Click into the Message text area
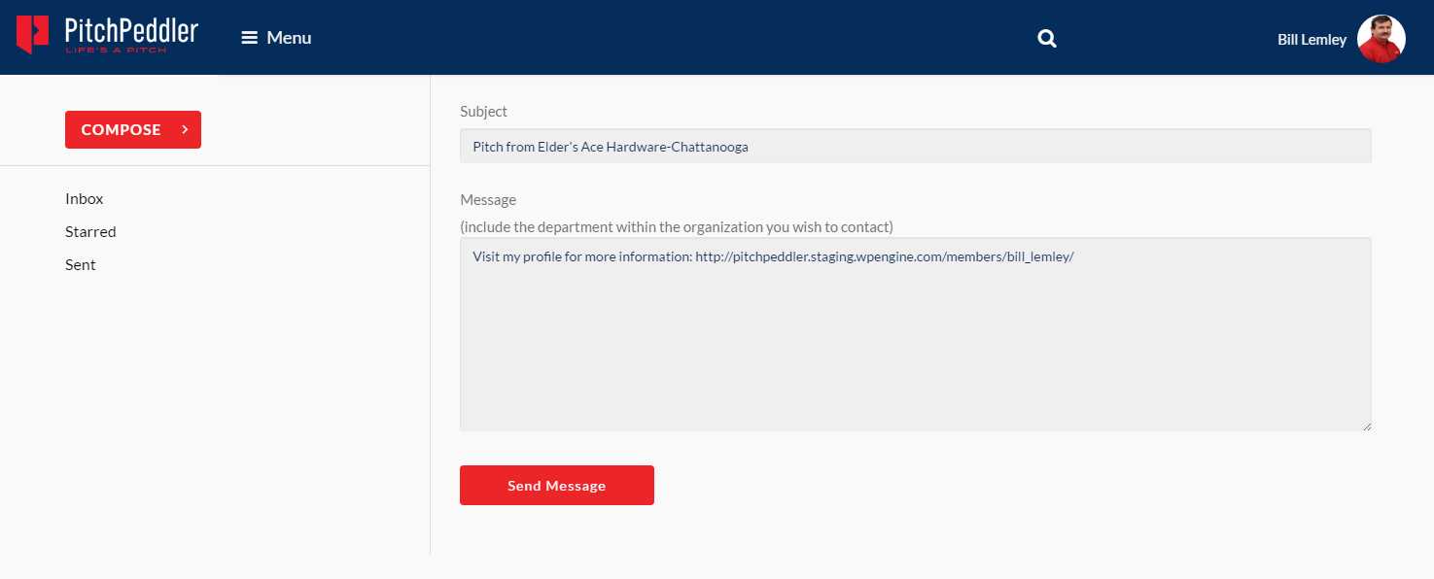Image resolution: width=1434 pixels, height=579 pixels. 915,334
